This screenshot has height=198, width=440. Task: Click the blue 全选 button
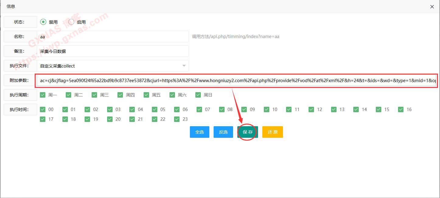[199, 132]
